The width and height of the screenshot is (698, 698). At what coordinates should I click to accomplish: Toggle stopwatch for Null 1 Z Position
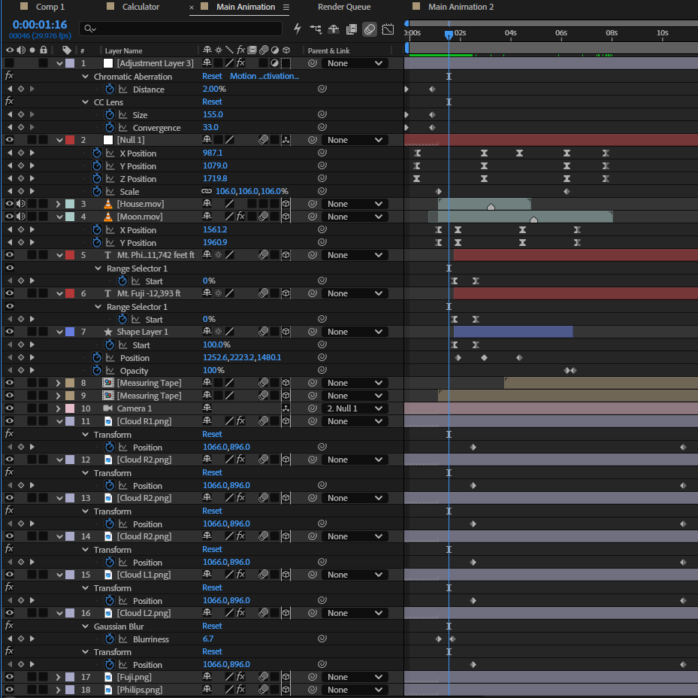(97, 178)
